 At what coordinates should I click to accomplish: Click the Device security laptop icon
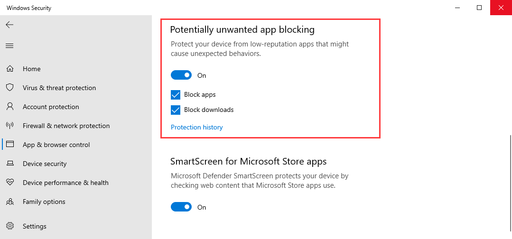9,164
